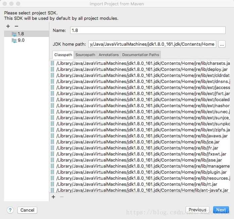Click the Name input field
Viewport: 234px width, 219px height.
point(148,30)
